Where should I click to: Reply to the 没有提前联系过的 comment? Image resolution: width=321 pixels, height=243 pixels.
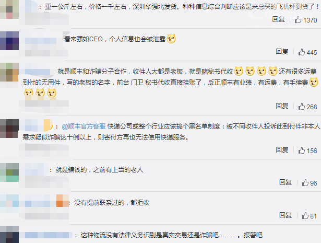tap(286, 215)
